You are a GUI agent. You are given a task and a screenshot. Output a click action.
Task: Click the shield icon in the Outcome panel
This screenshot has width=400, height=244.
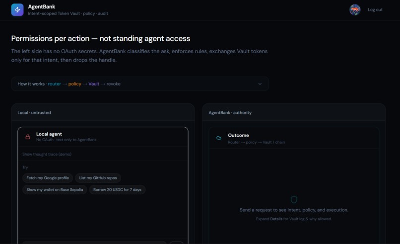coord(294,199)
